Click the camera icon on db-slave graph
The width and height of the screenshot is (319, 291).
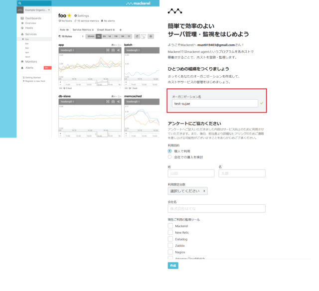(113, 102)
